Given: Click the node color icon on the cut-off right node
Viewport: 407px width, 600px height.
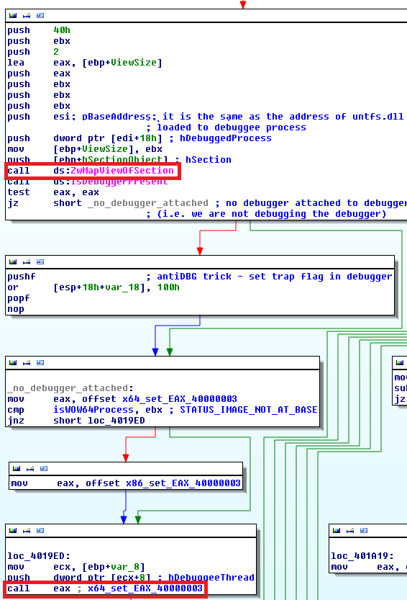Looking at the screenshot, I should pos(400,363).
